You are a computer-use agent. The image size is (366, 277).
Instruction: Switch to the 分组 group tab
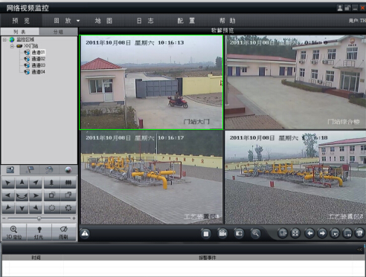(59, 32)
